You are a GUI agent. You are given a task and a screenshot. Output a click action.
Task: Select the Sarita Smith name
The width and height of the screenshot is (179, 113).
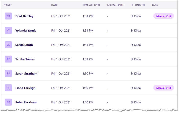pos(24,45)
